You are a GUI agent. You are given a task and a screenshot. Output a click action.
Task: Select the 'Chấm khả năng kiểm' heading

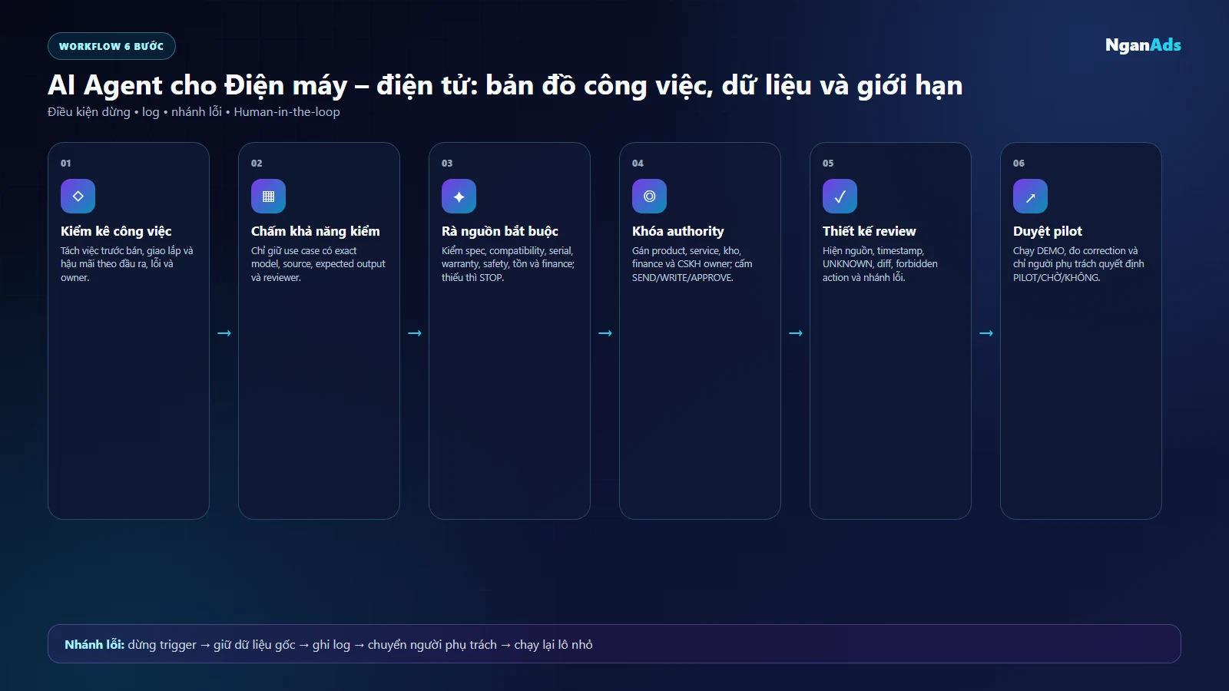point(315,231)
